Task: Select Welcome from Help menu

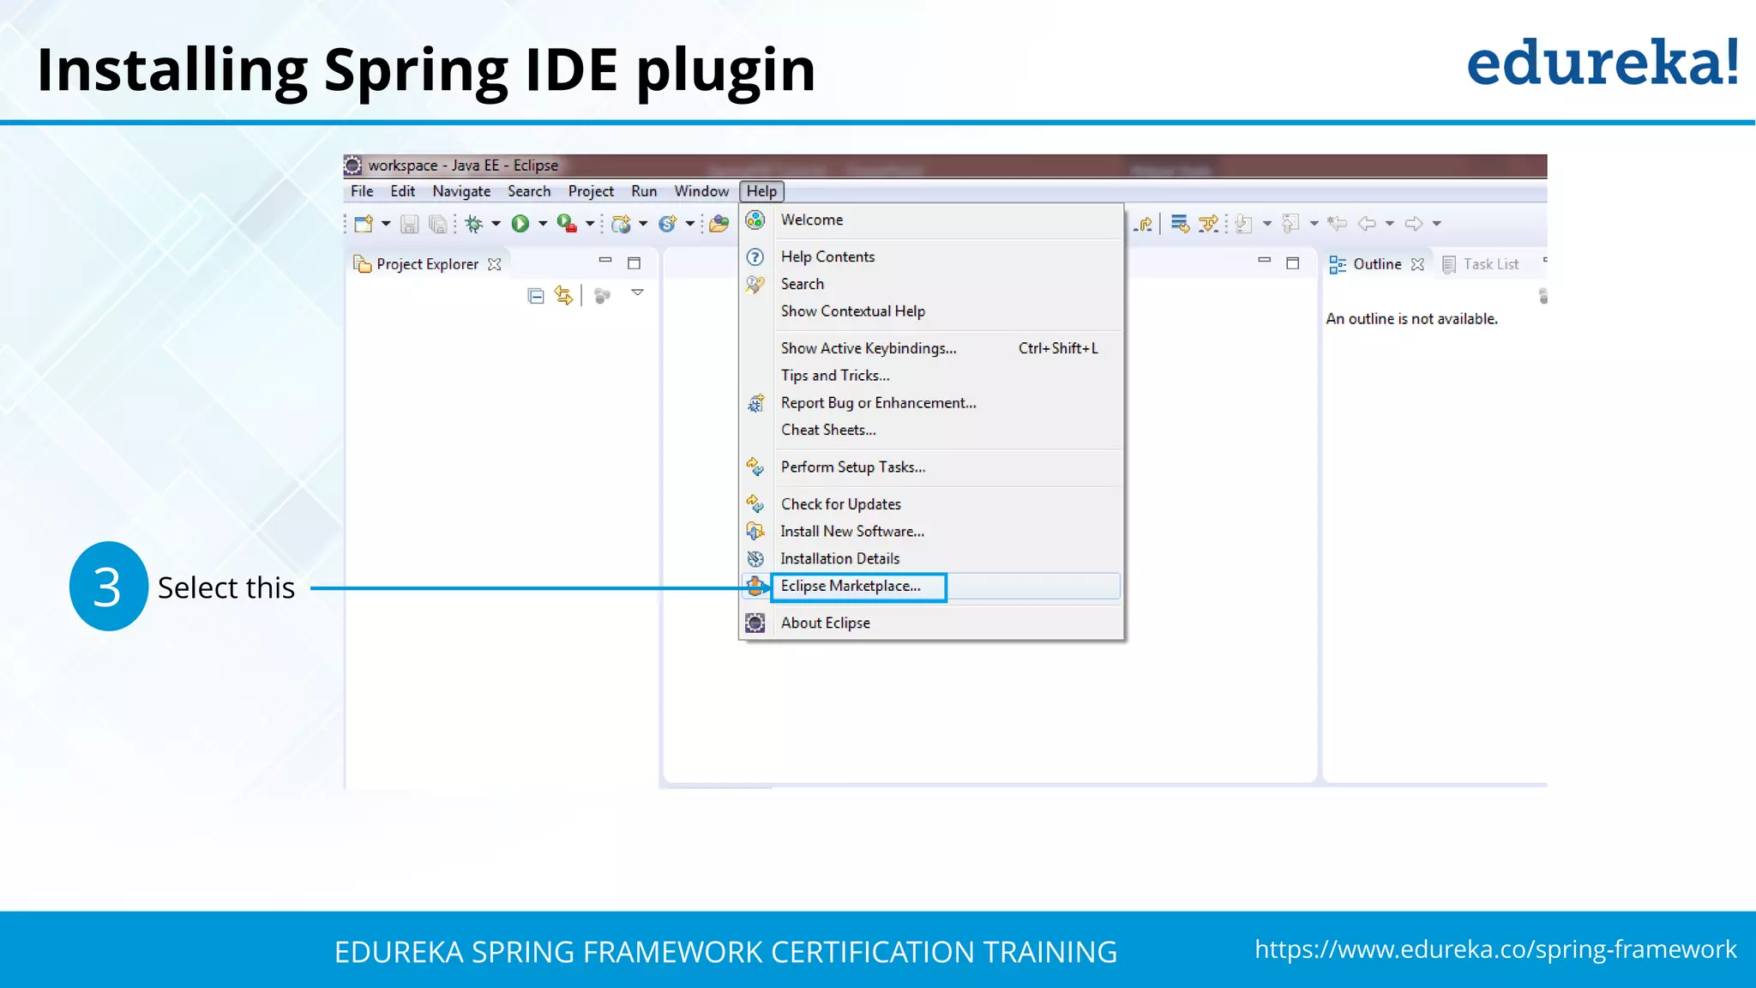Action: click(931, 220)
